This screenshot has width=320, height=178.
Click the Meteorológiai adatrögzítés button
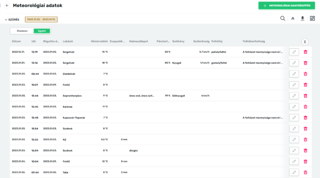(287, 6)
